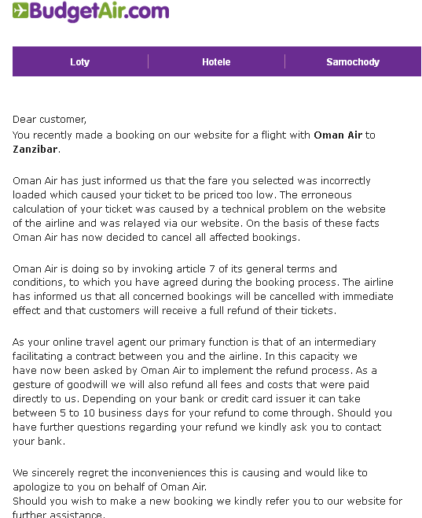Click the bold Zanzibar destination text
Screen dimensions: 422x518
(x=35, y=150)
